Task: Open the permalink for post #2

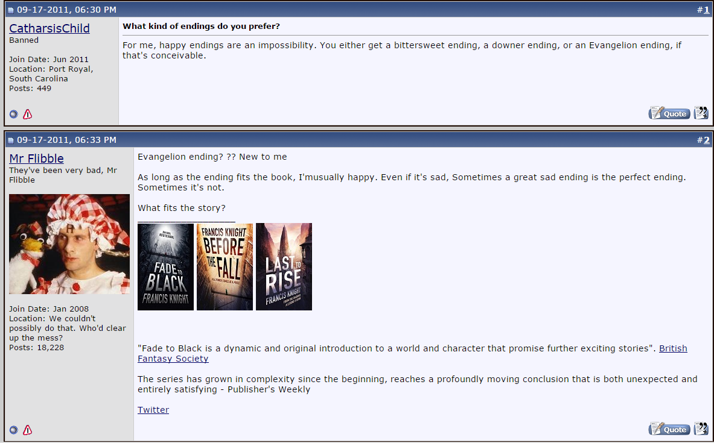Action: click(x=706, y=140)
